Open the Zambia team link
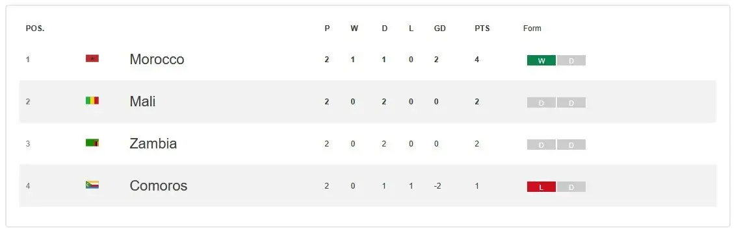This screenshot has height=234, width=743. [153, 143]
